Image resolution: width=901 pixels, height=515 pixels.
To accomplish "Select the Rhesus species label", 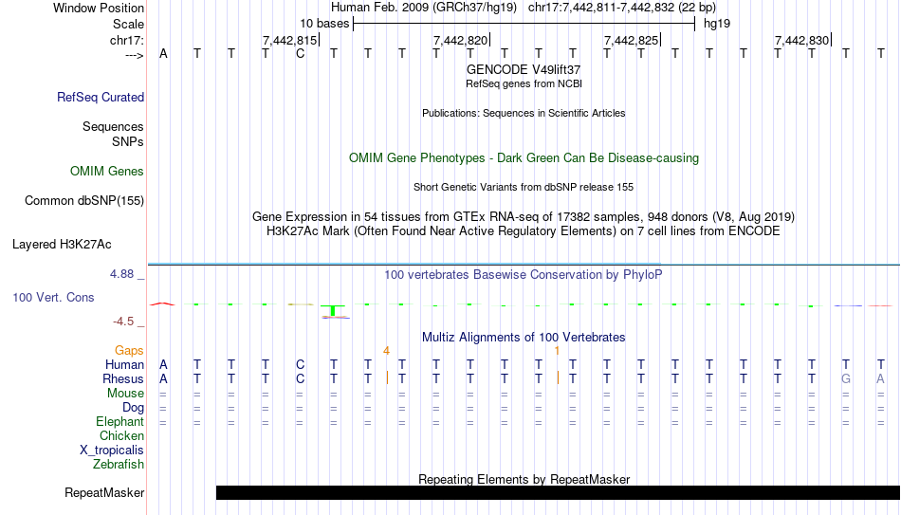I will pos(123,378).
